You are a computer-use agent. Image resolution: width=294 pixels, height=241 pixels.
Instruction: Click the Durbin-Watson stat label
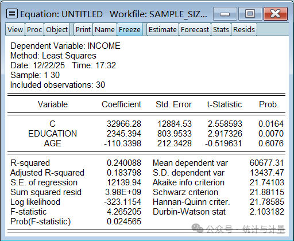[189, 212]
